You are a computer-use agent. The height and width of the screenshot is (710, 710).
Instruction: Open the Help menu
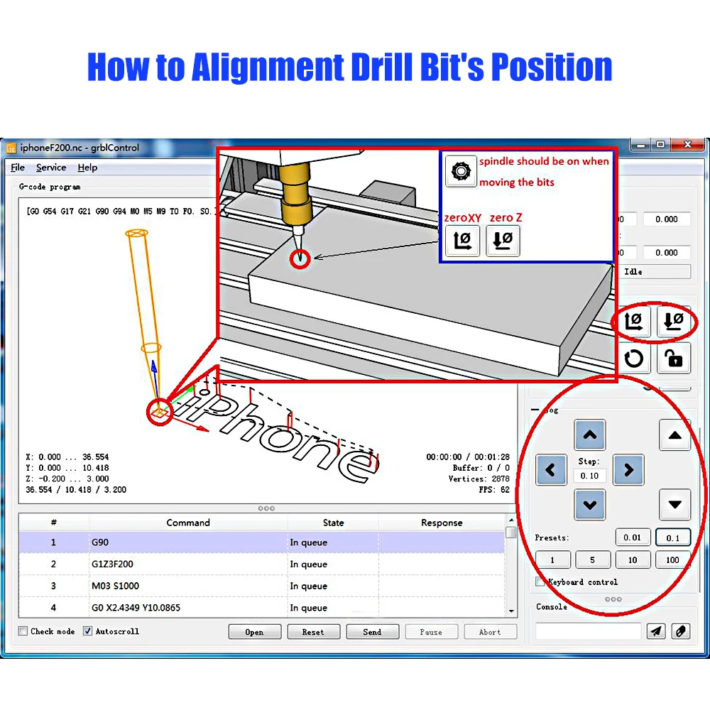(x=87, y=168)
